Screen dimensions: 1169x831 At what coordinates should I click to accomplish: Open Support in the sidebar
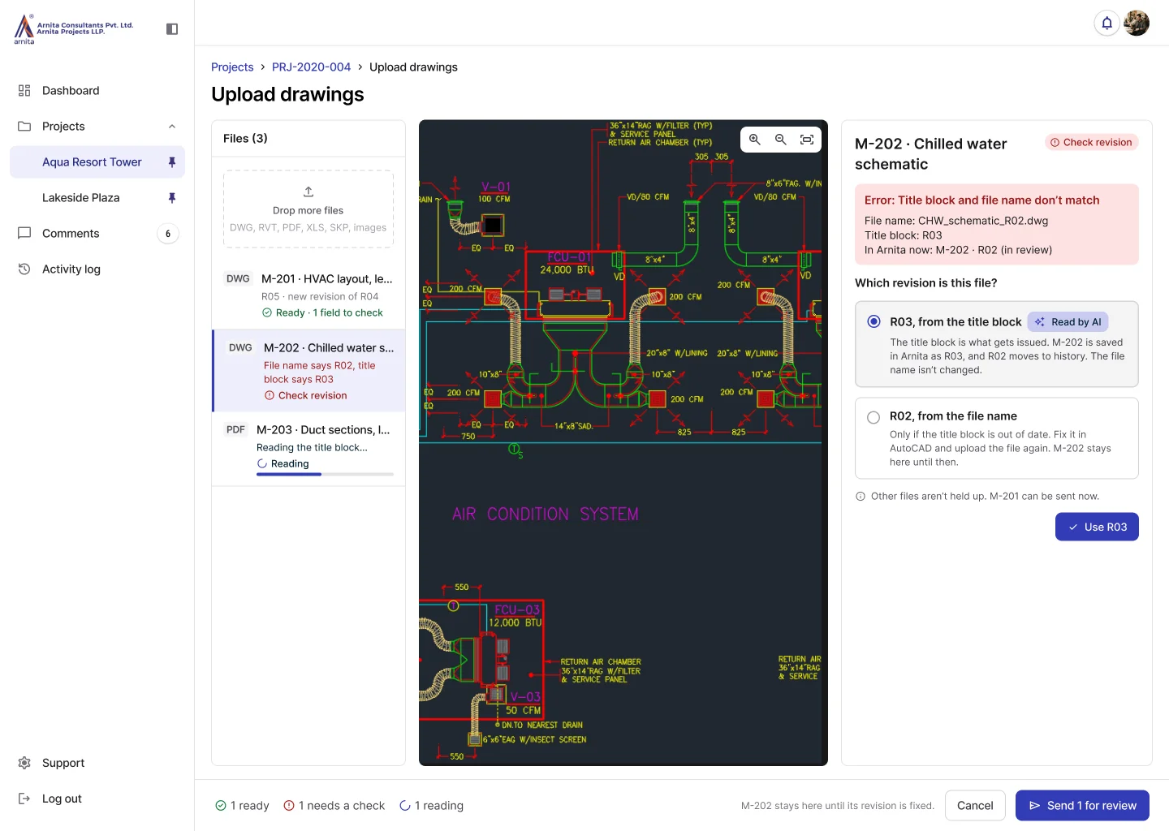point(97,763)
